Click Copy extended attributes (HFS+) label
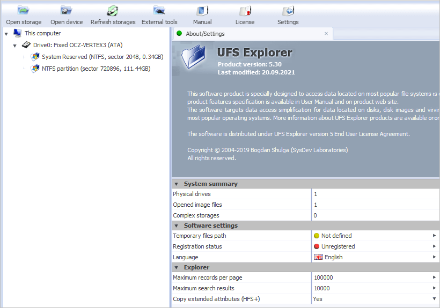The image size is (440, 308). [x=216, y=299]
